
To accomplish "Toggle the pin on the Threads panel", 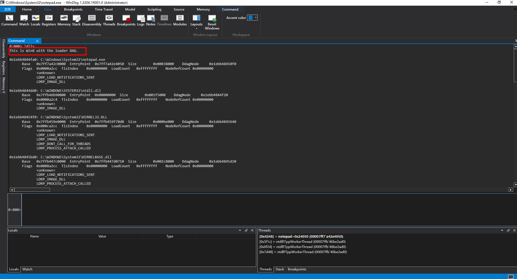I will tap(508, 231).
